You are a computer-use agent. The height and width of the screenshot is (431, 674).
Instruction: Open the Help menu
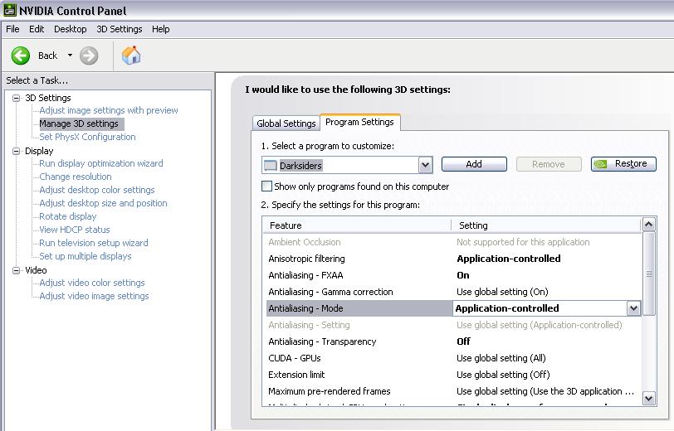click(161, 29)
